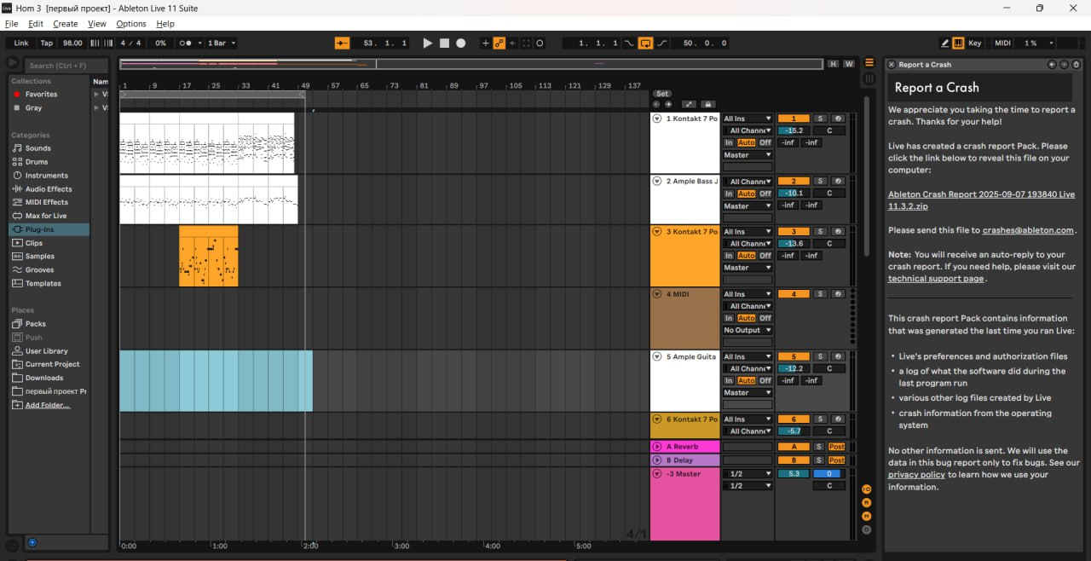Open the File menu
The image size is (1091, 561).
(x=11, y=24)
